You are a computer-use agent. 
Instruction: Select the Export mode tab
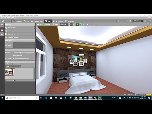click(x=48, y=21)
